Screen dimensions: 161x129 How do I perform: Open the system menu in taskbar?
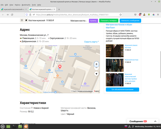click(x=3, y=126)
